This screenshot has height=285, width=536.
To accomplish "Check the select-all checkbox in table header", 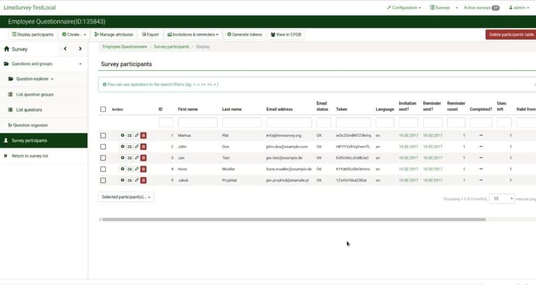I will click(103, 109).
